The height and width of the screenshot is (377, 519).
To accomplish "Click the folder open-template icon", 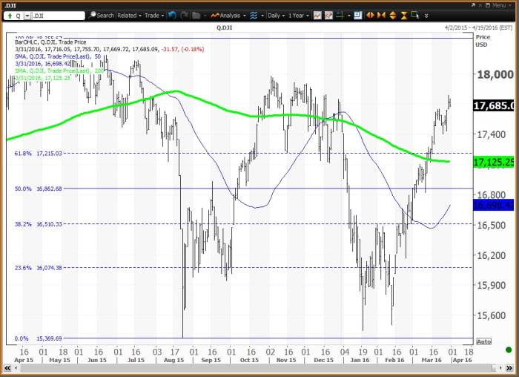I will pyautogui.click(x=196, y=16).
